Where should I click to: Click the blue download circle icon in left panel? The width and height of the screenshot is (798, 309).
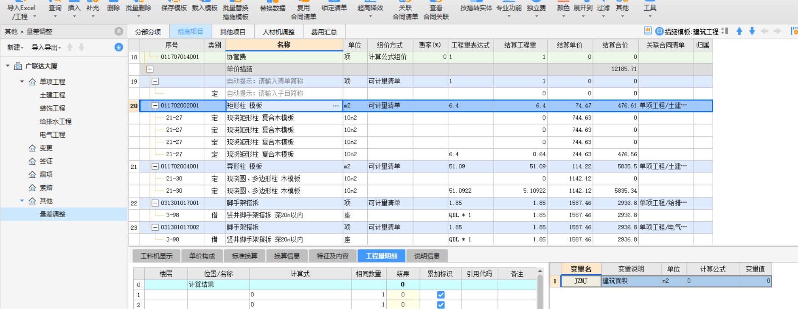pos(119,47)
